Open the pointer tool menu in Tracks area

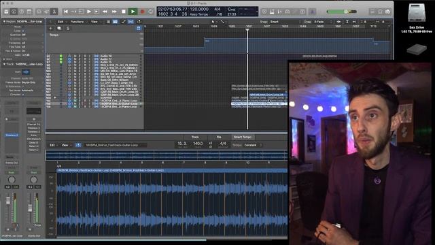(214, 22)
